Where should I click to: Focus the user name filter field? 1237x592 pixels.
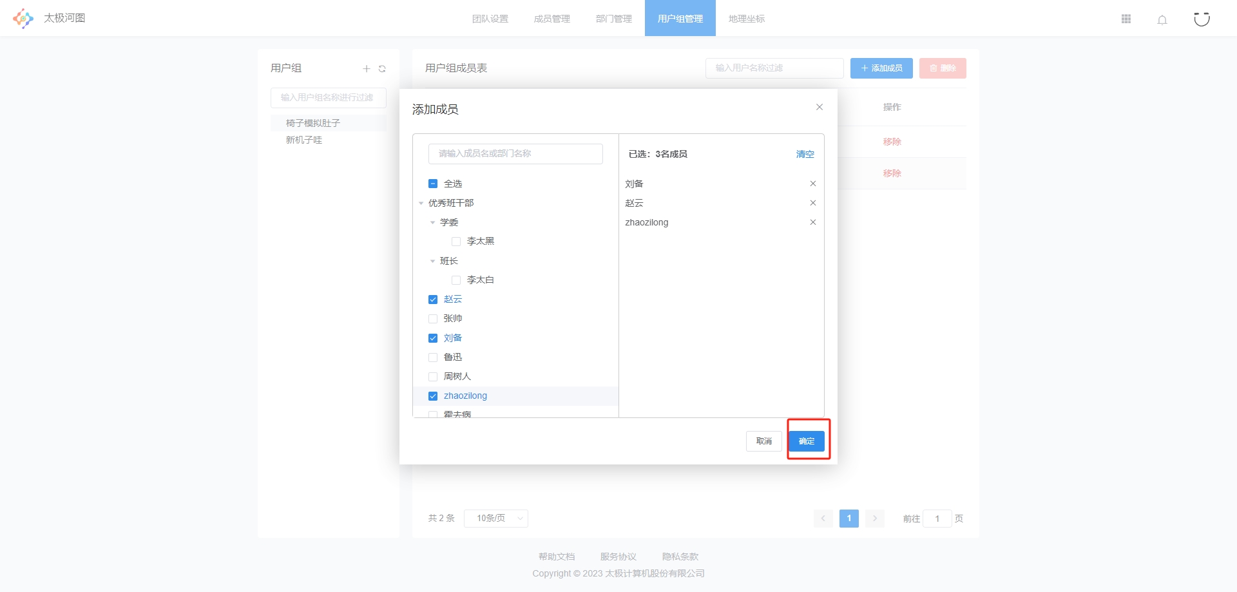[774, 68]
